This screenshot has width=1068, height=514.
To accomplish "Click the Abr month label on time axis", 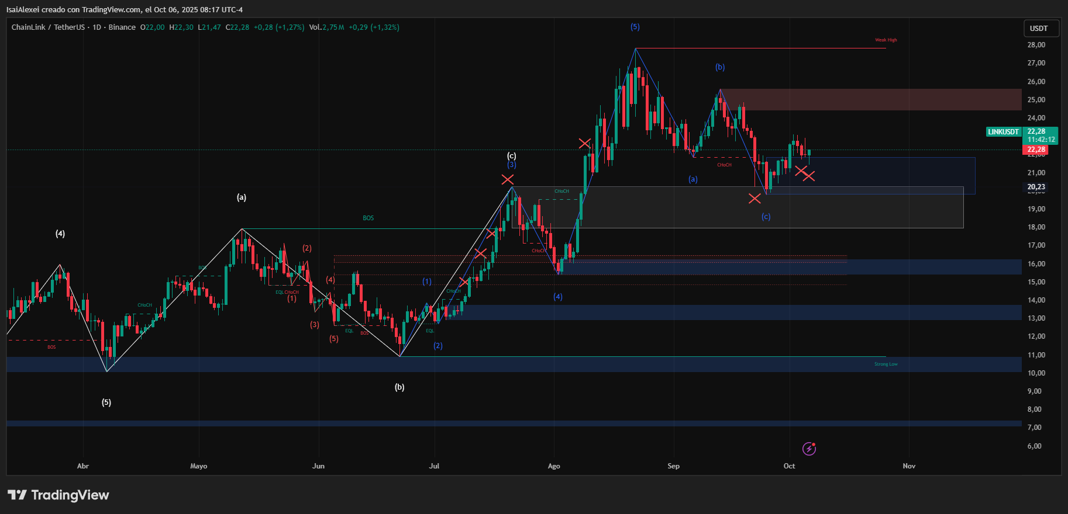I will click(83, 466).
